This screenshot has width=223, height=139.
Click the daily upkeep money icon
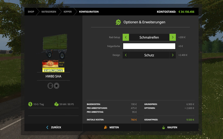pos(30,104)
